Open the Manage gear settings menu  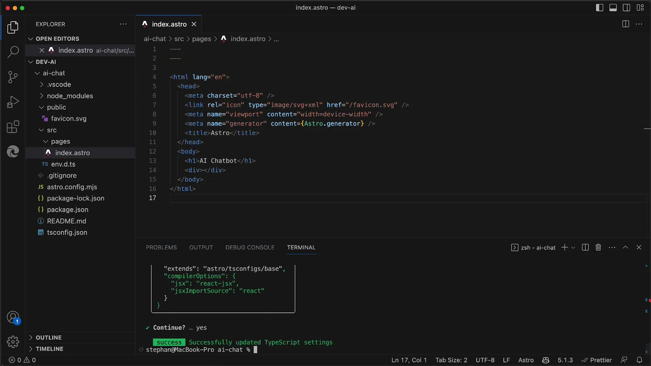[x=13, y=342]
